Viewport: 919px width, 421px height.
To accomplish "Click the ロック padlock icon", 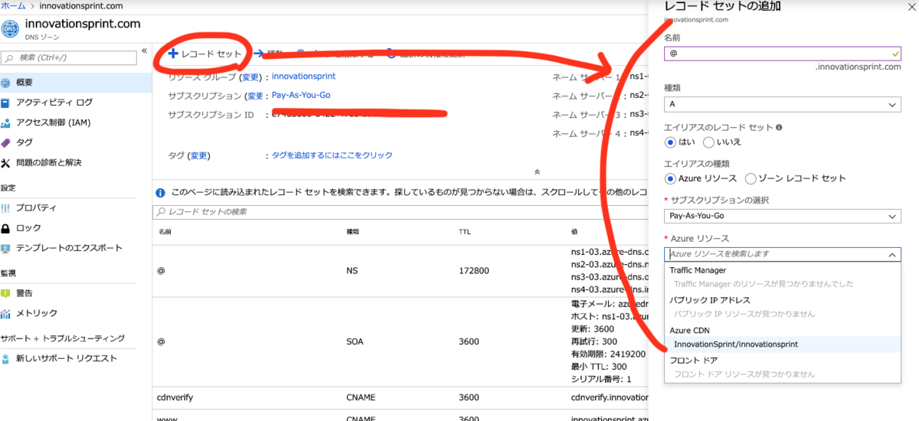I will [6, 228].
